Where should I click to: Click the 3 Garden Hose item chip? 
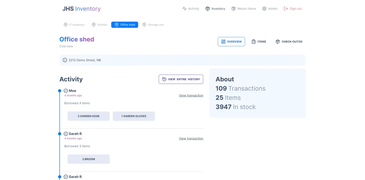pyautogui.click(x=89, y=116)
